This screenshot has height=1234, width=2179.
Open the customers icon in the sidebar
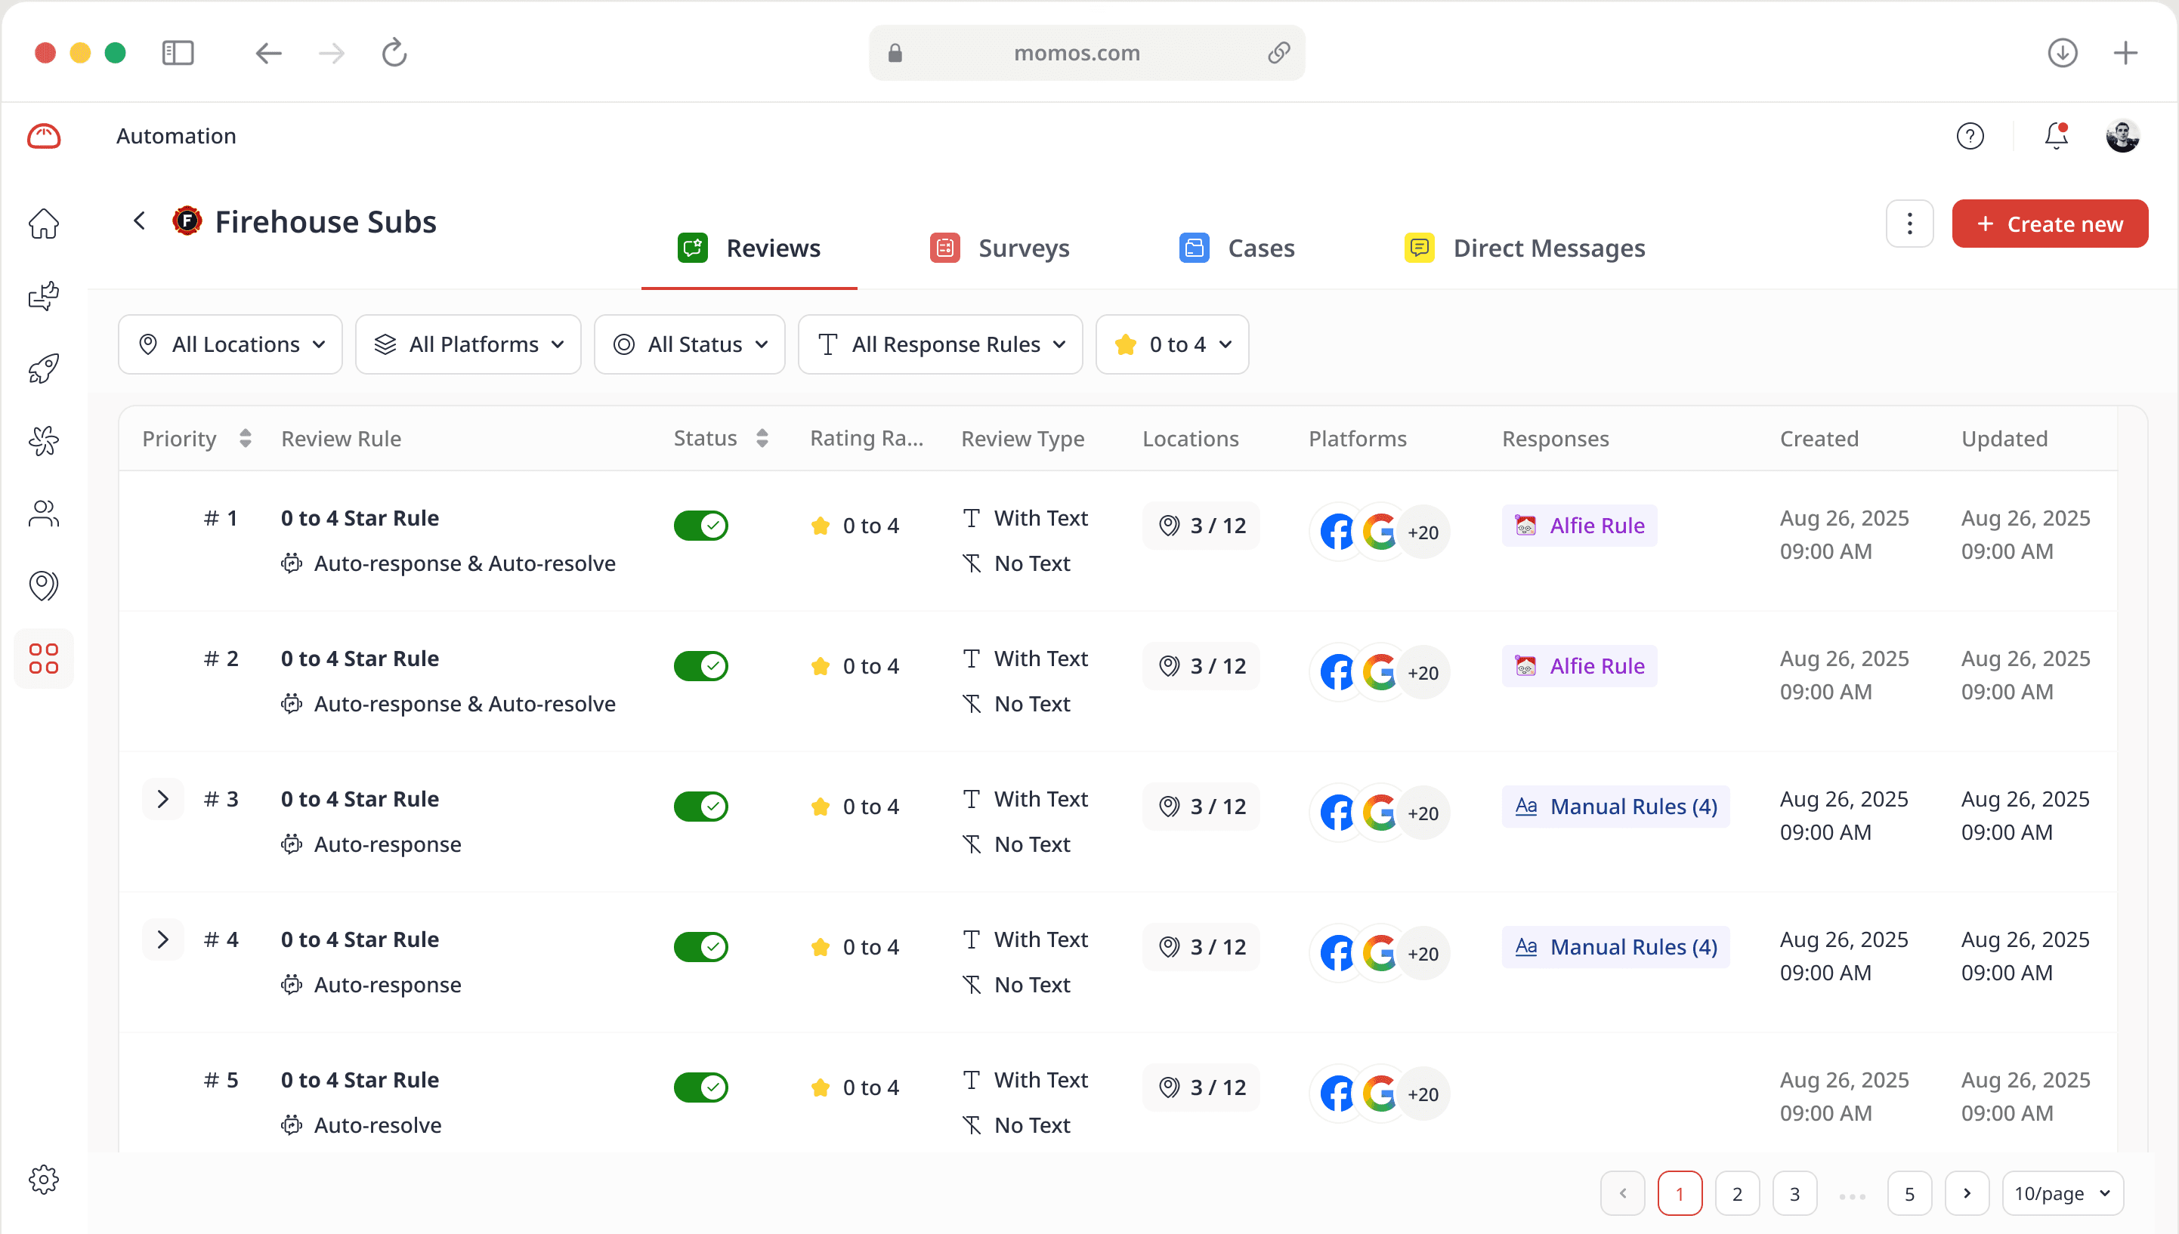[x=43, y=513]
